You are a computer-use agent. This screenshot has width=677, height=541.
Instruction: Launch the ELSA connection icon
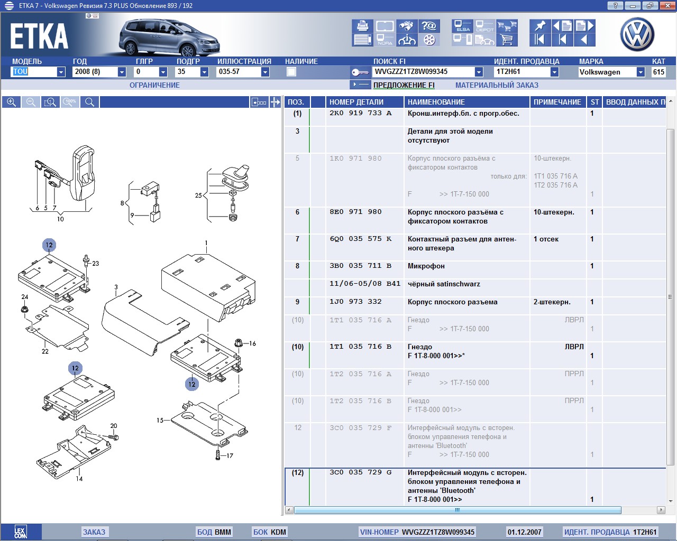(x=463, y=26)
